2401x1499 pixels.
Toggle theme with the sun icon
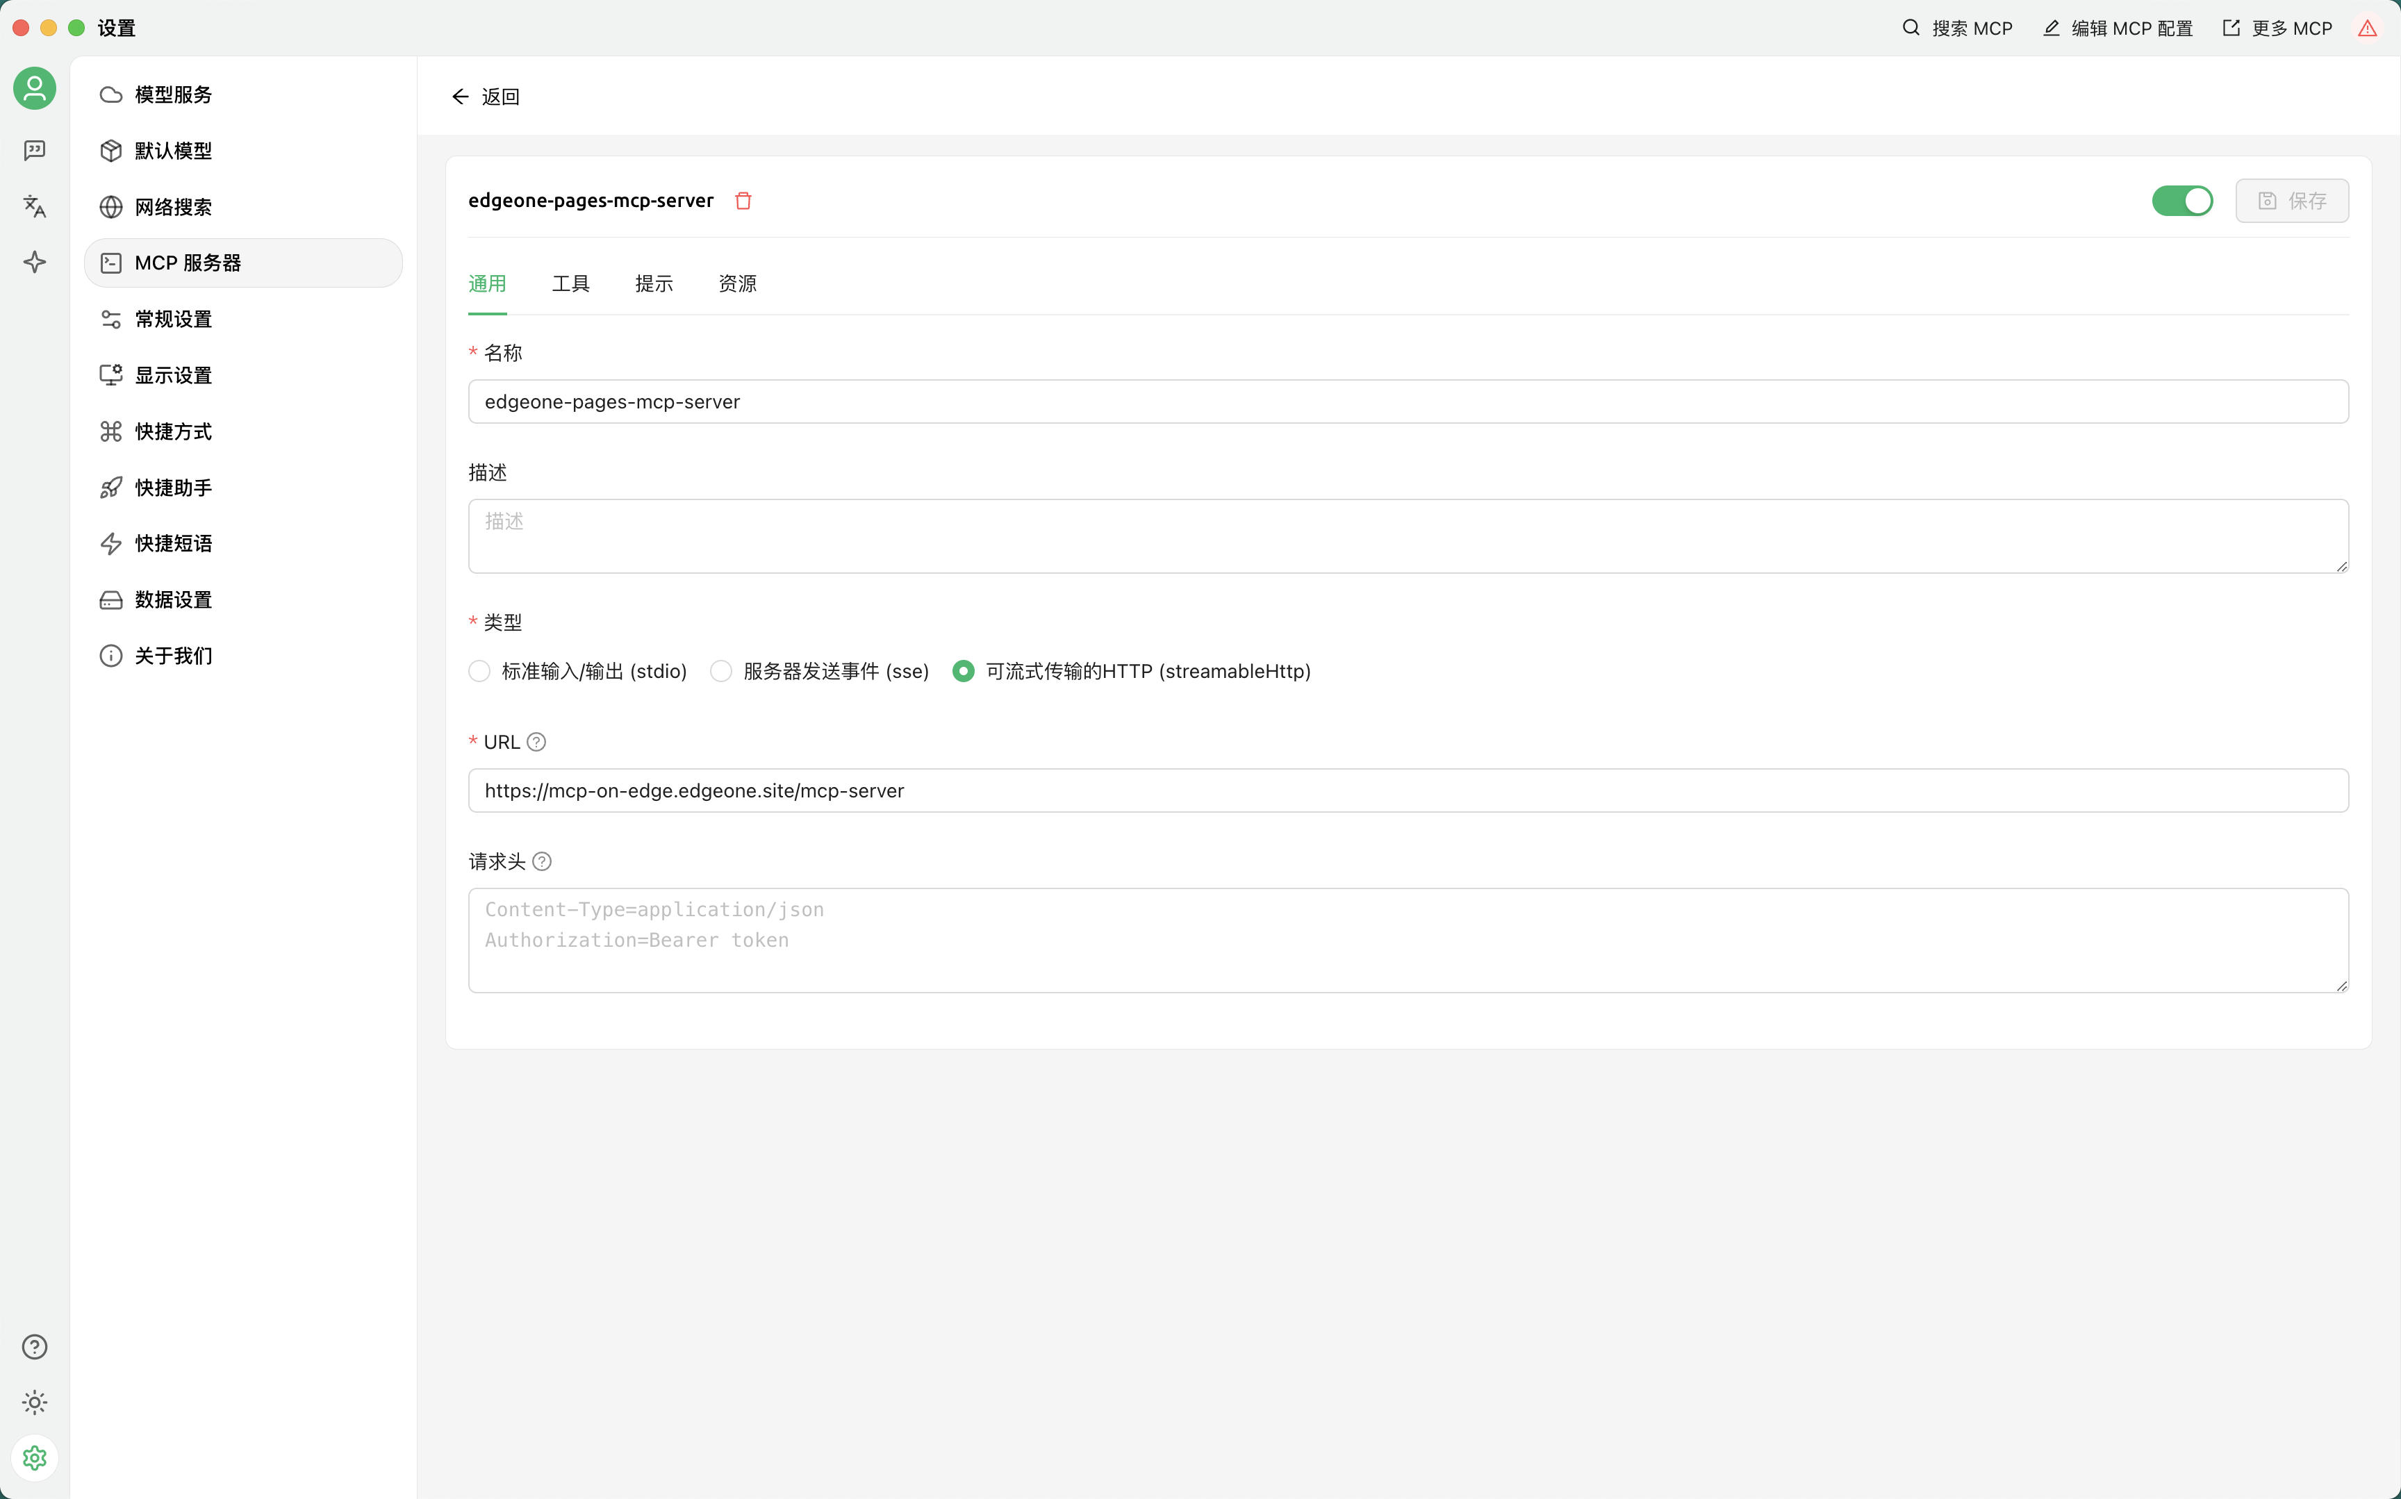[x=35, y=1402]
